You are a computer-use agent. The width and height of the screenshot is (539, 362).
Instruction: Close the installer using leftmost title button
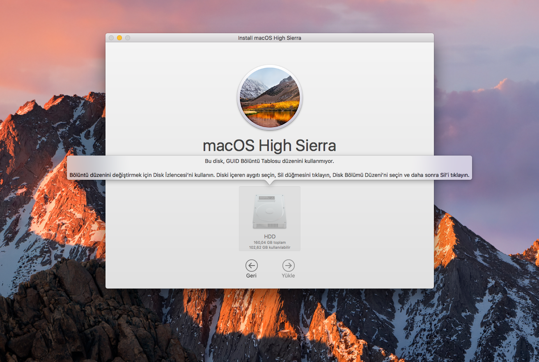pos(111,38)
